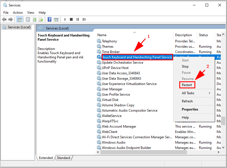Open Properties toolbar icon
The width and height of the screenshot is (227, 168).
28,19
